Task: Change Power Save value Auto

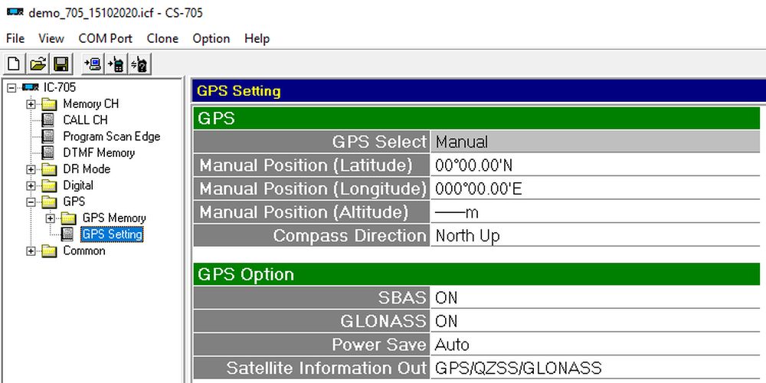Action: pos(595,345)
